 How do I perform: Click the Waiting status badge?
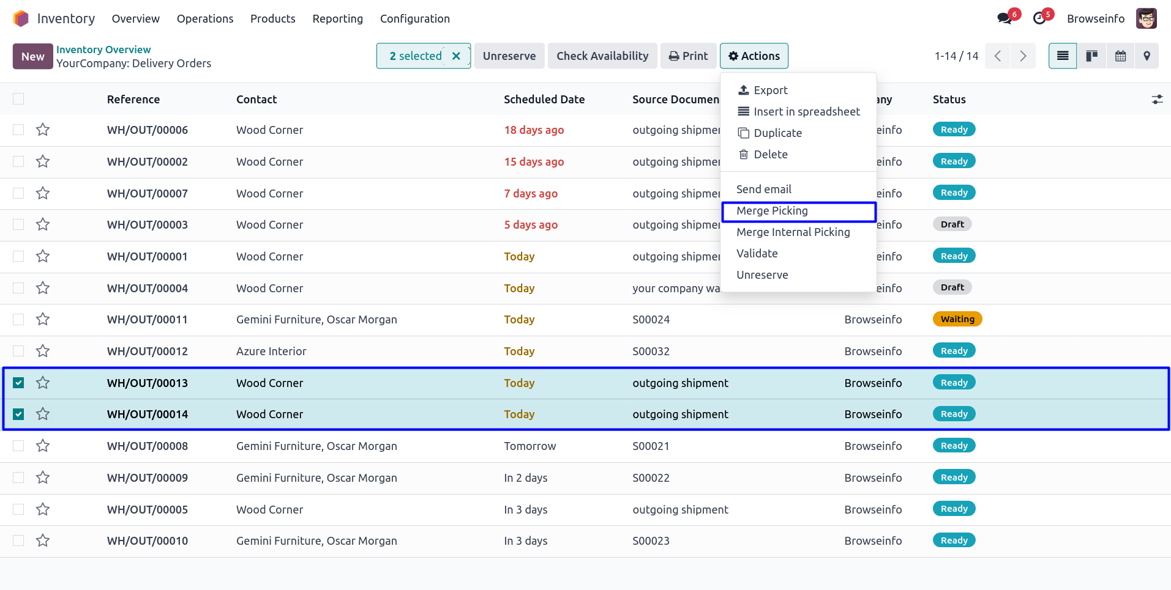957,319
